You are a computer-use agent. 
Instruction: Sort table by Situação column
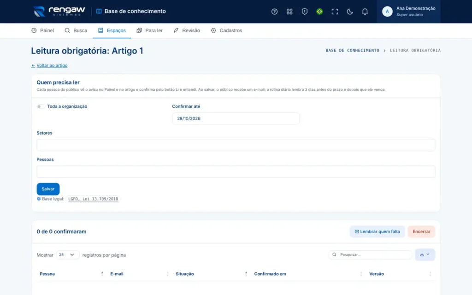coord(211,274)
